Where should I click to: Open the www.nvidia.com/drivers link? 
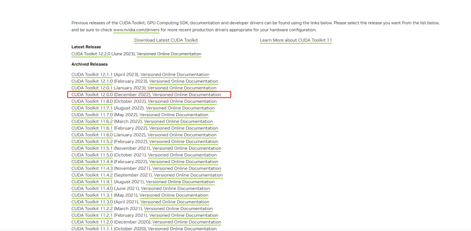coord(137,30)
